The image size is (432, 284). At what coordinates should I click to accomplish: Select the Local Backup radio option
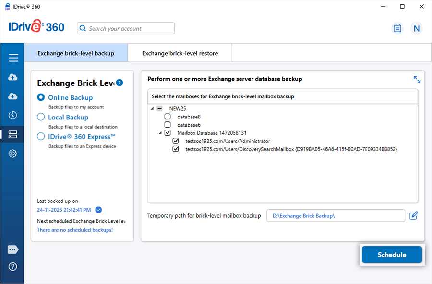click(x=41, y=117)
